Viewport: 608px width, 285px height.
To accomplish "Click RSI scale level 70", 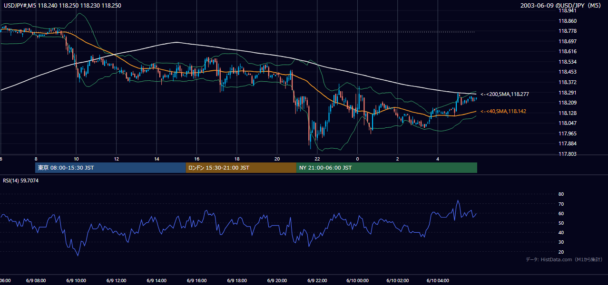I will tap(561, 204).
